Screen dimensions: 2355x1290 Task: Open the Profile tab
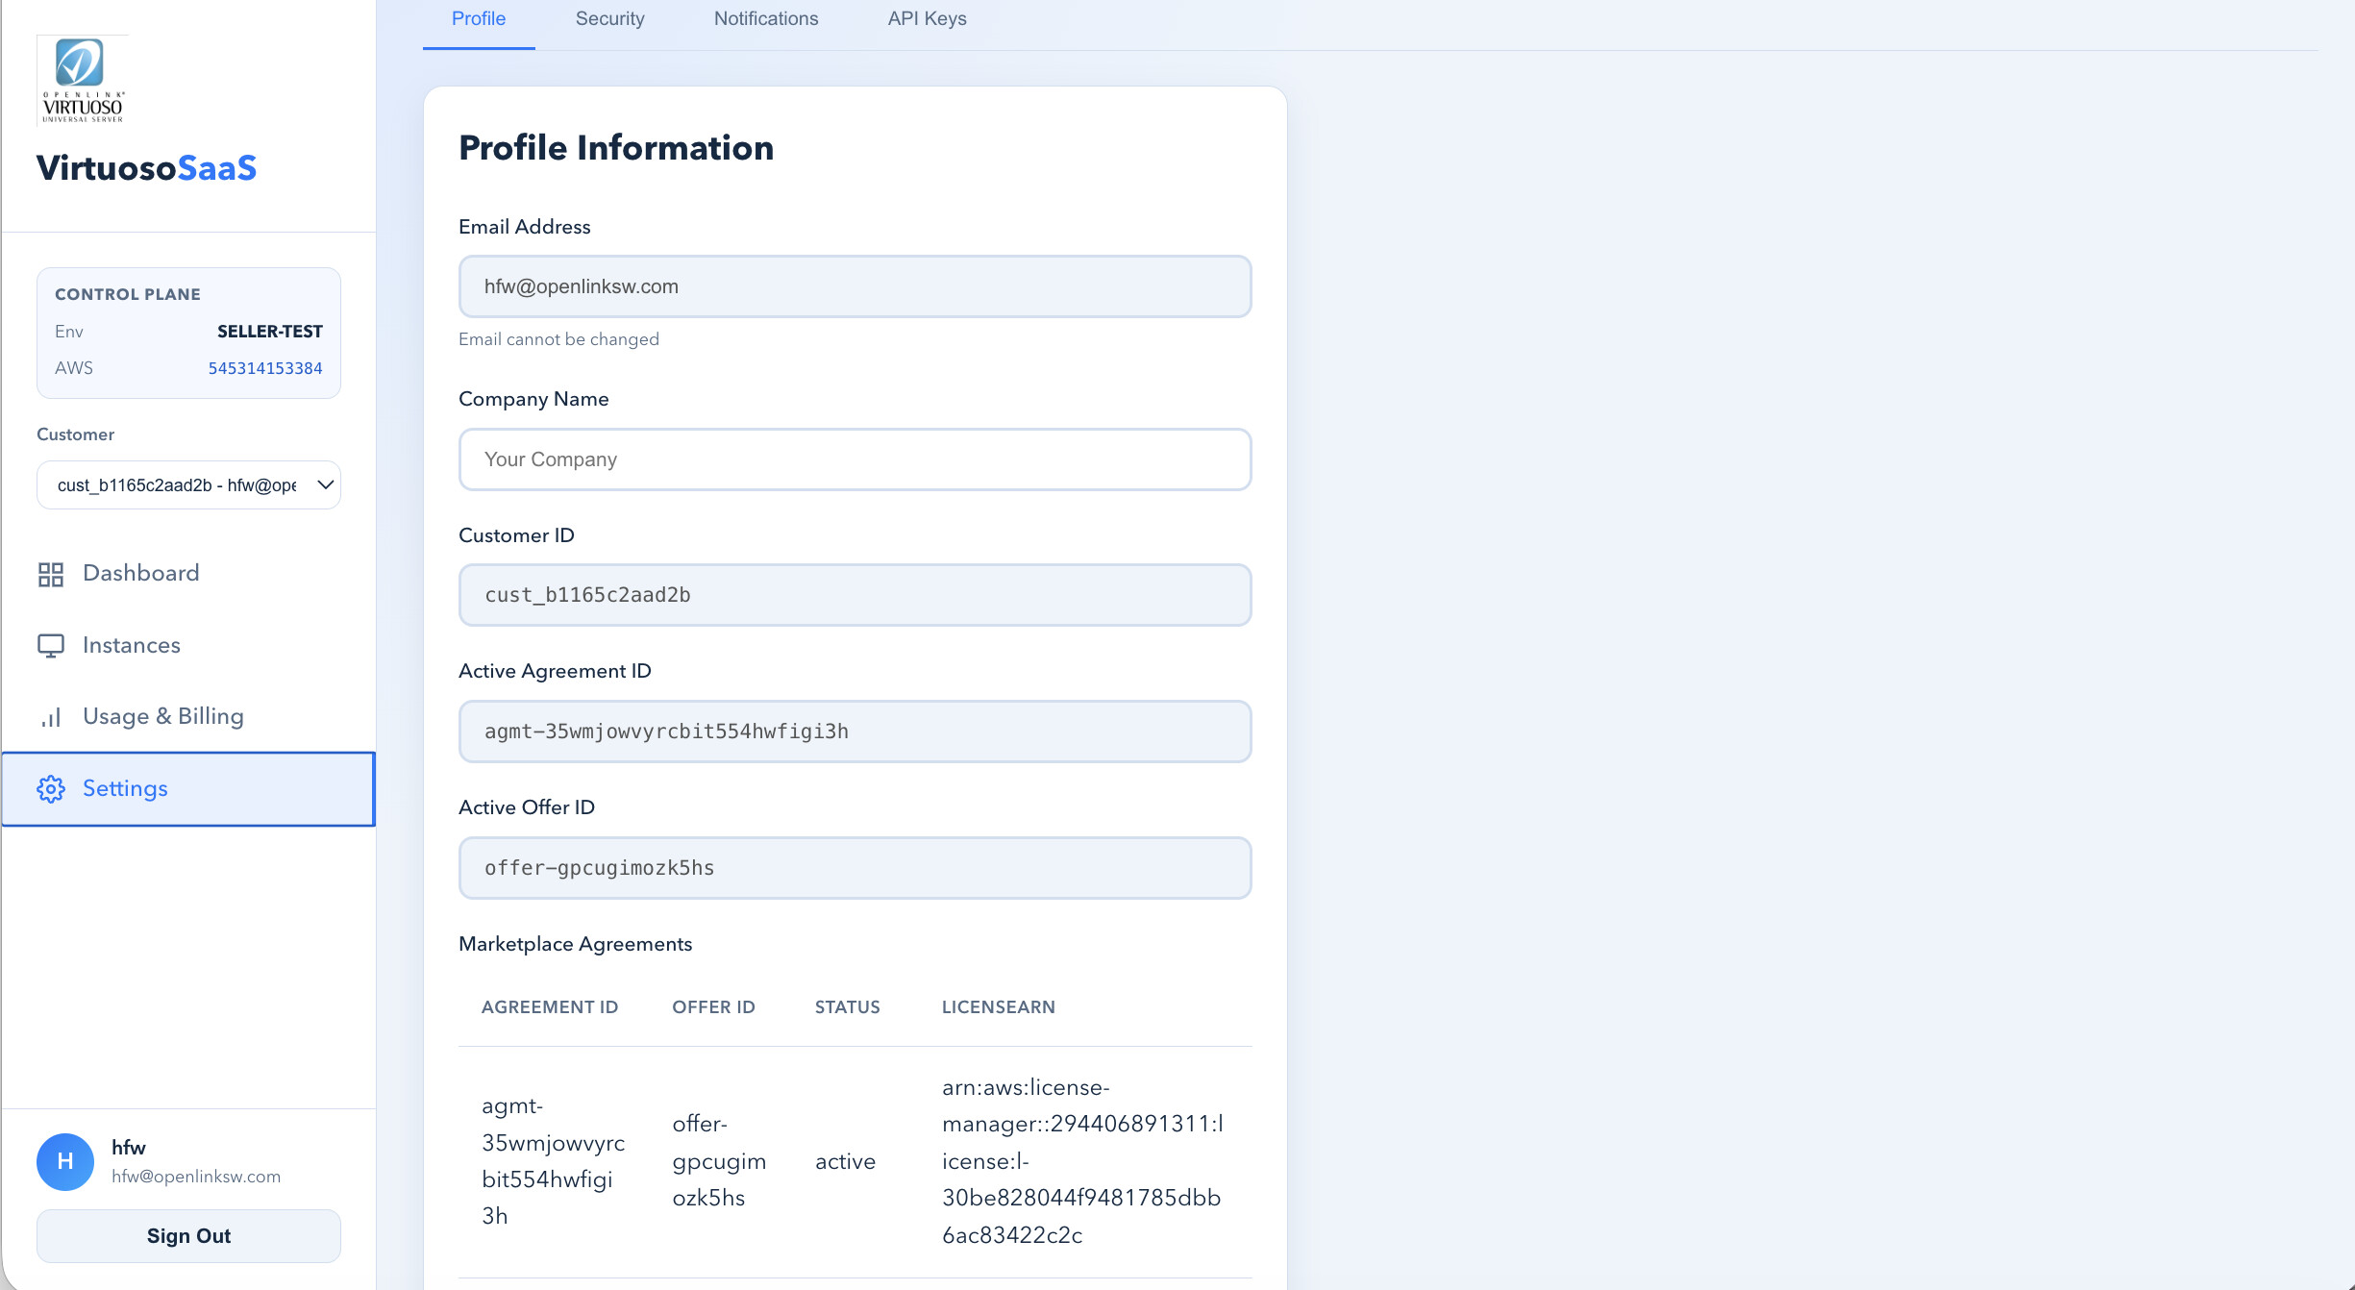pos(479,18)
